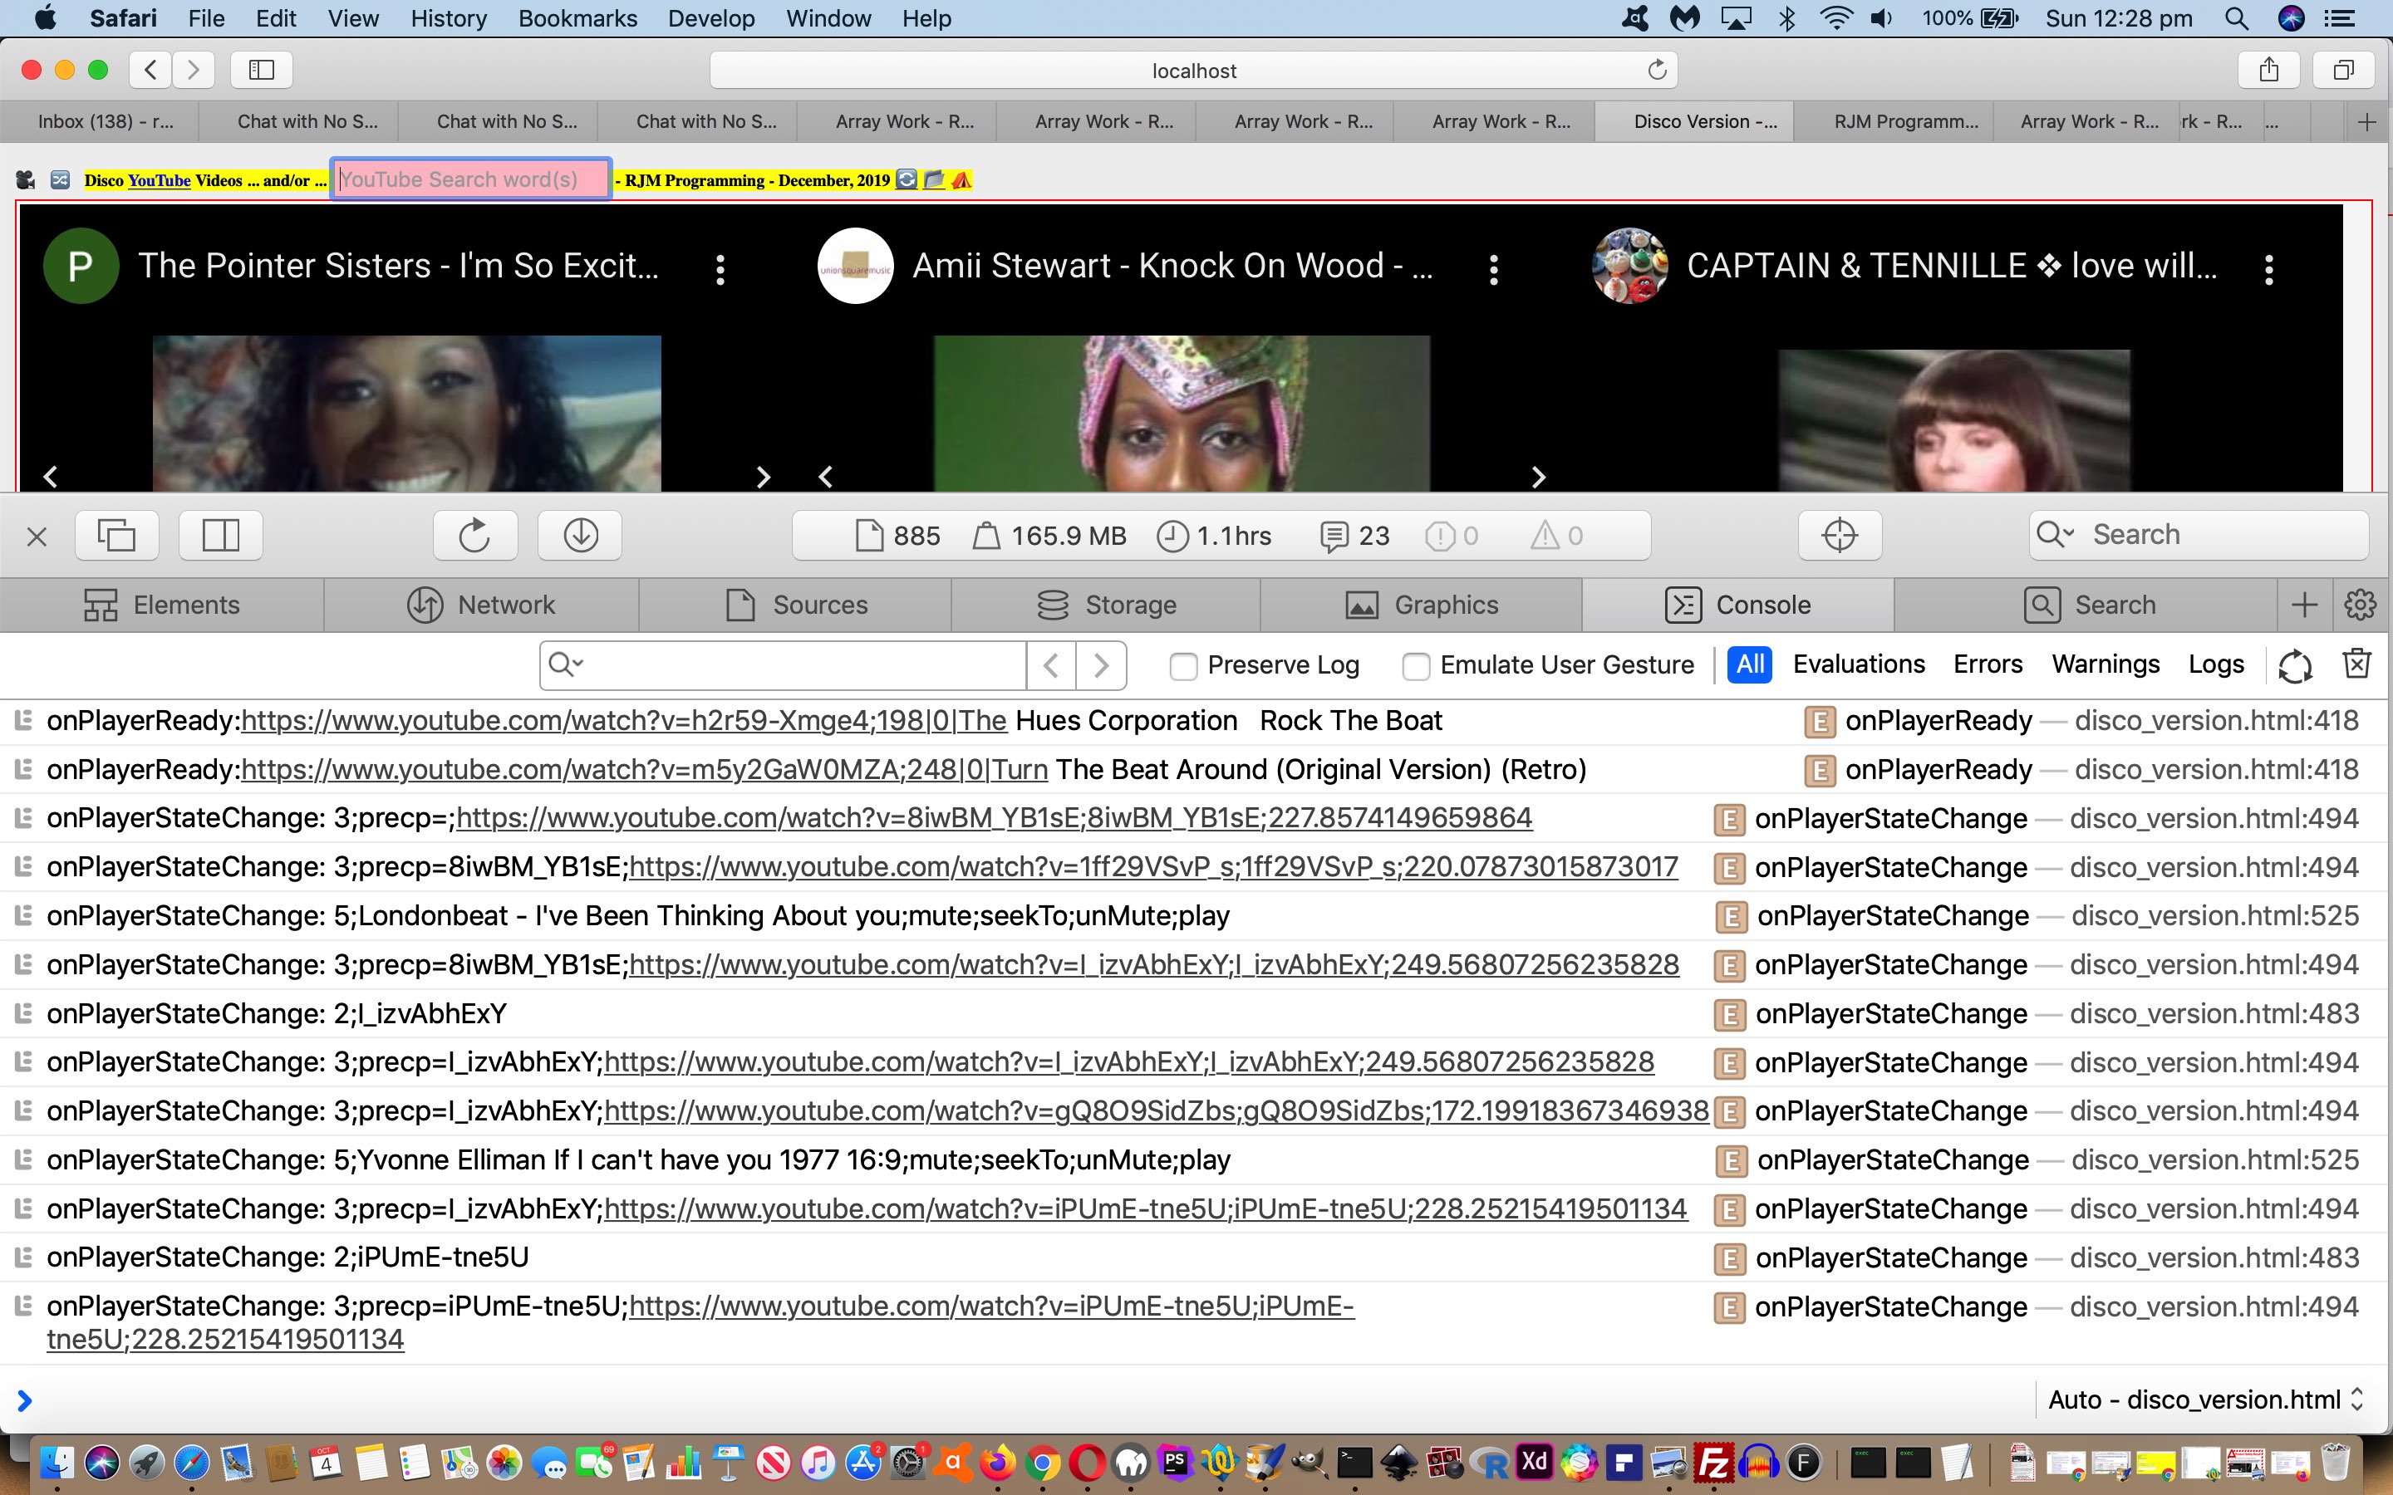Viewport: 2393px width, 1495px height.
Task: Add new inspector tab with plus
Action: [2304, 604]
